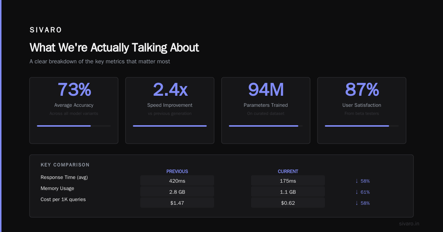
Task: Click the Parameters Trained progress bar
Action: point(266,126)
